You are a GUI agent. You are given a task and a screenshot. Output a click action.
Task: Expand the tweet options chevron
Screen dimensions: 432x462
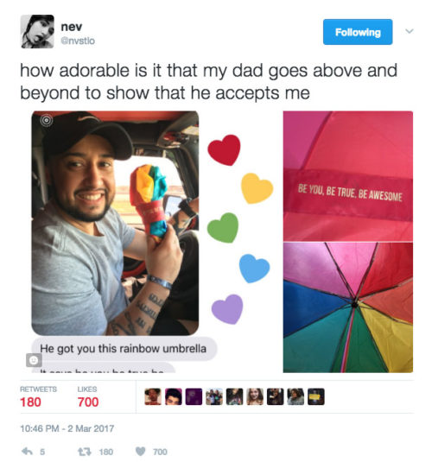[410, 31]
